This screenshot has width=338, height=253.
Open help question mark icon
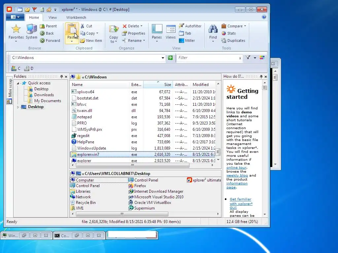click(264, 17)
